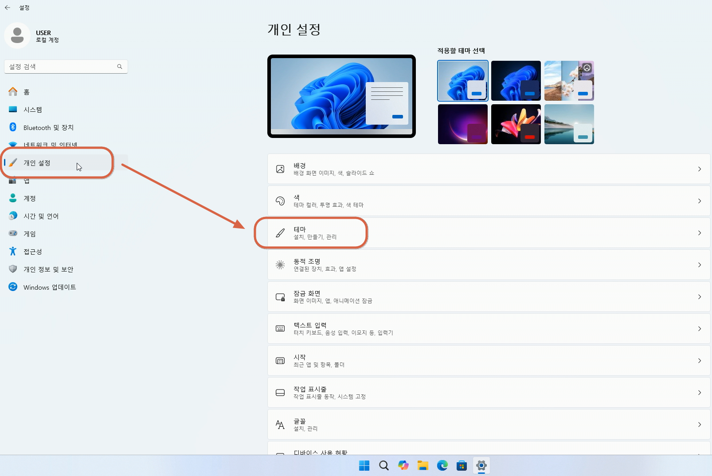The height and width of the screenshot is (476, 712).
Task: Expand the 잠금 화면 row chevron
Action: coord(699,296)
